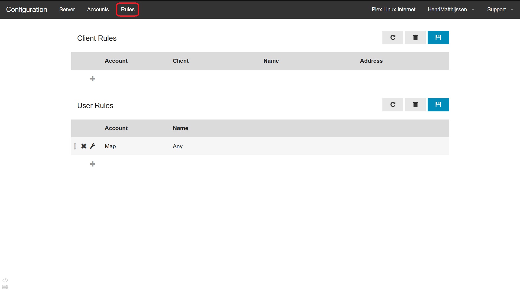The width and height of the screenshot is (520, 292).
Task: Save User Rules with floppy icon
Action: click(x=438, y=105)
